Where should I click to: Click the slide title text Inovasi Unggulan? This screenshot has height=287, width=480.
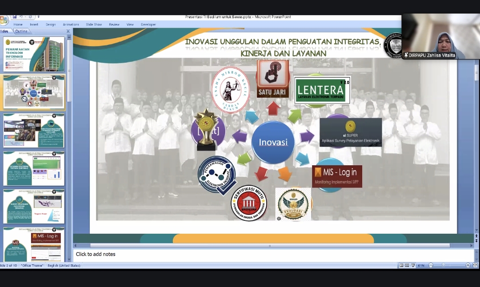pos(283,47)
